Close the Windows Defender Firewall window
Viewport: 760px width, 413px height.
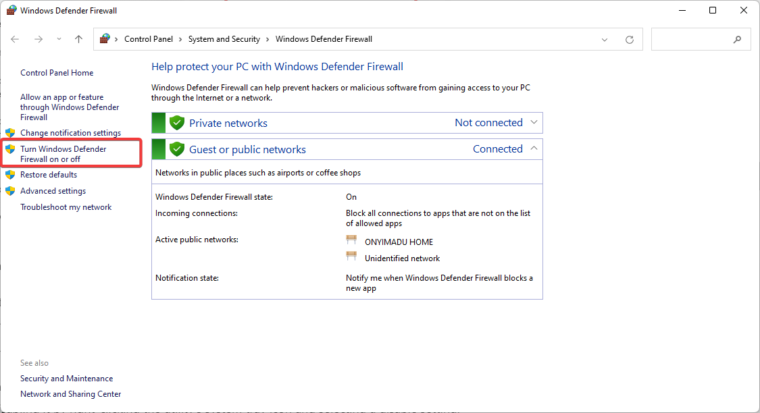click(x=744, y=10)
